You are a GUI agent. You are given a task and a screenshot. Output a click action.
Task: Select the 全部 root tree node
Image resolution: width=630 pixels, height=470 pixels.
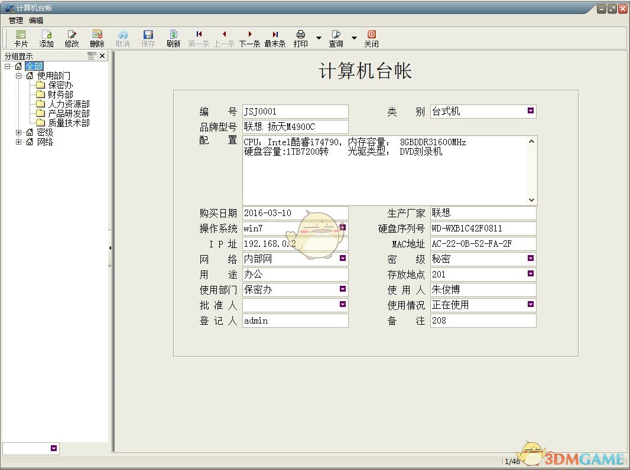[34, 66]
